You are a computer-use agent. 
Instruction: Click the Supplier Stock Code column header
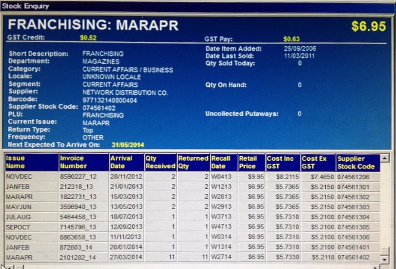tap(357, 162)
